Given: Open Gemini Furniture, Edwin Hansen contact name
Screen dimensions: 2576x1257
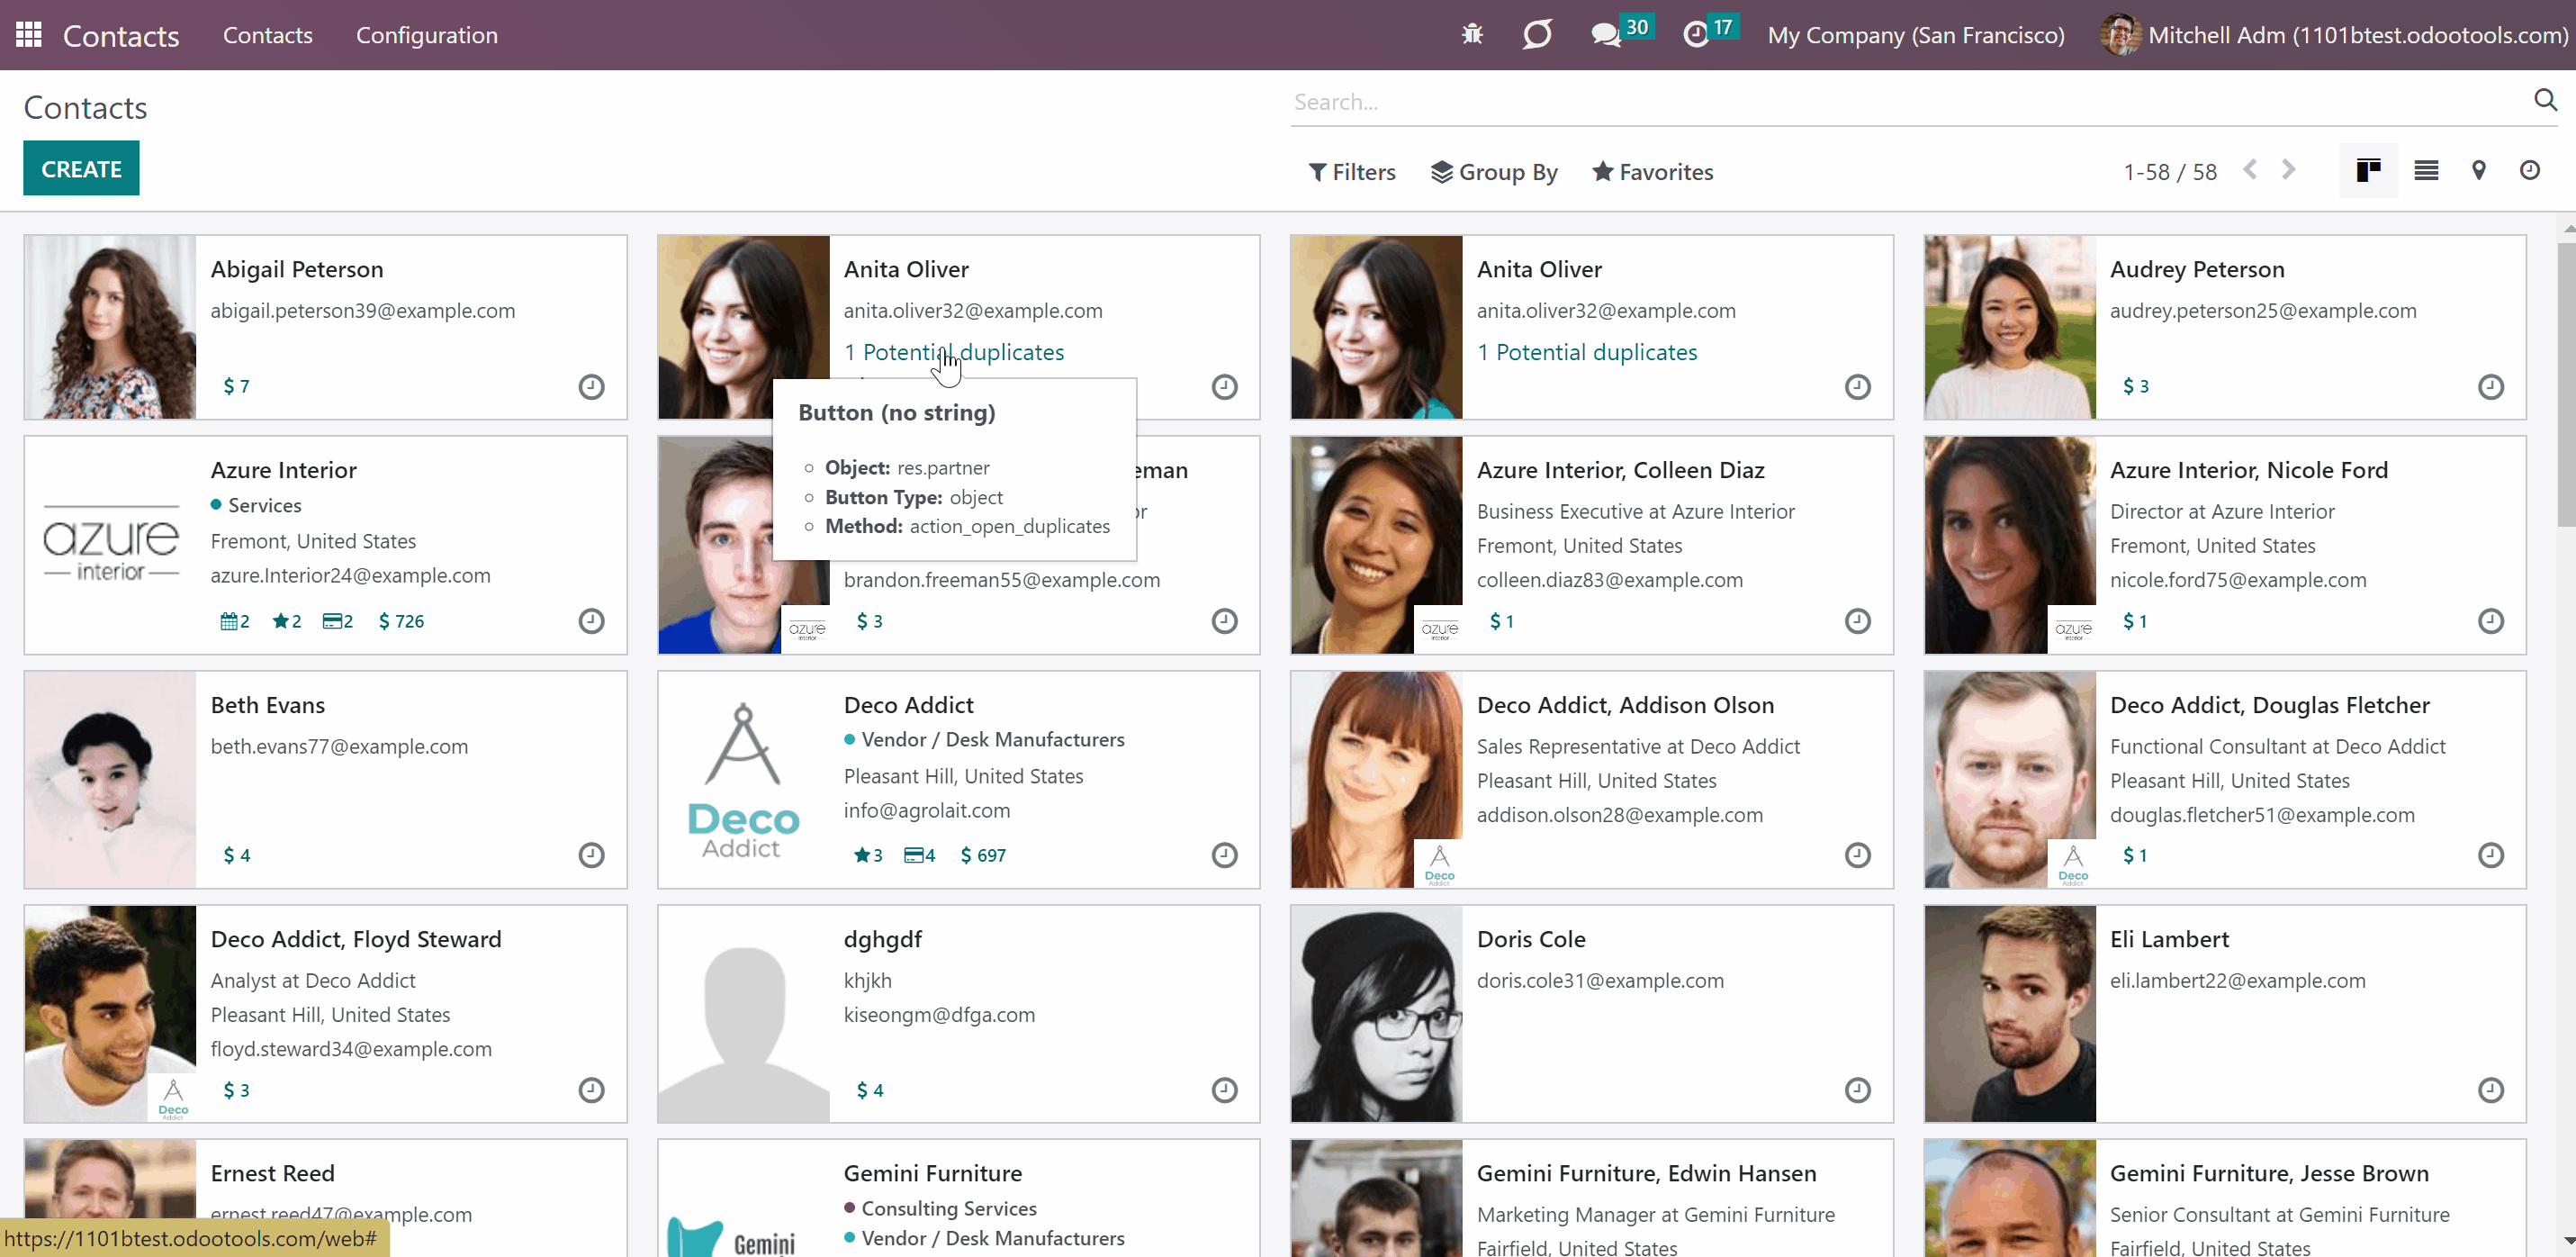Looking at the screenshot, I should (x=1646, y=1173).
